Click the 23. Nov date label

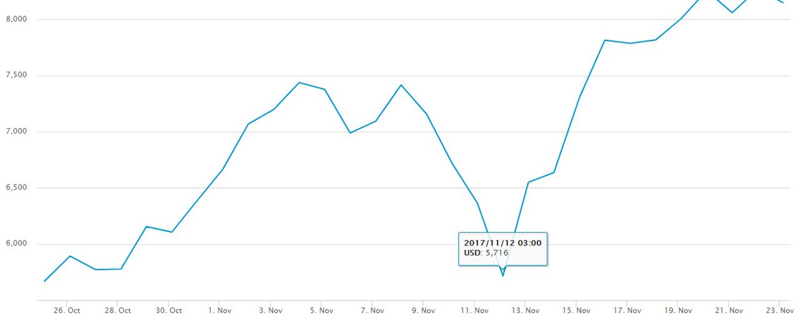(x=780, y=310)
